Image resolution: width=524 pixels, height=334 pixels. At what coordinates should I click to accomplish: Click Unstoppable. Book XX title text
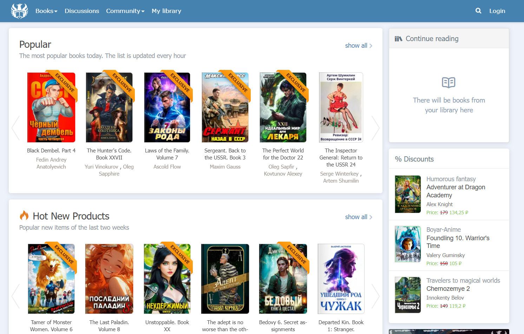(167, 326)
